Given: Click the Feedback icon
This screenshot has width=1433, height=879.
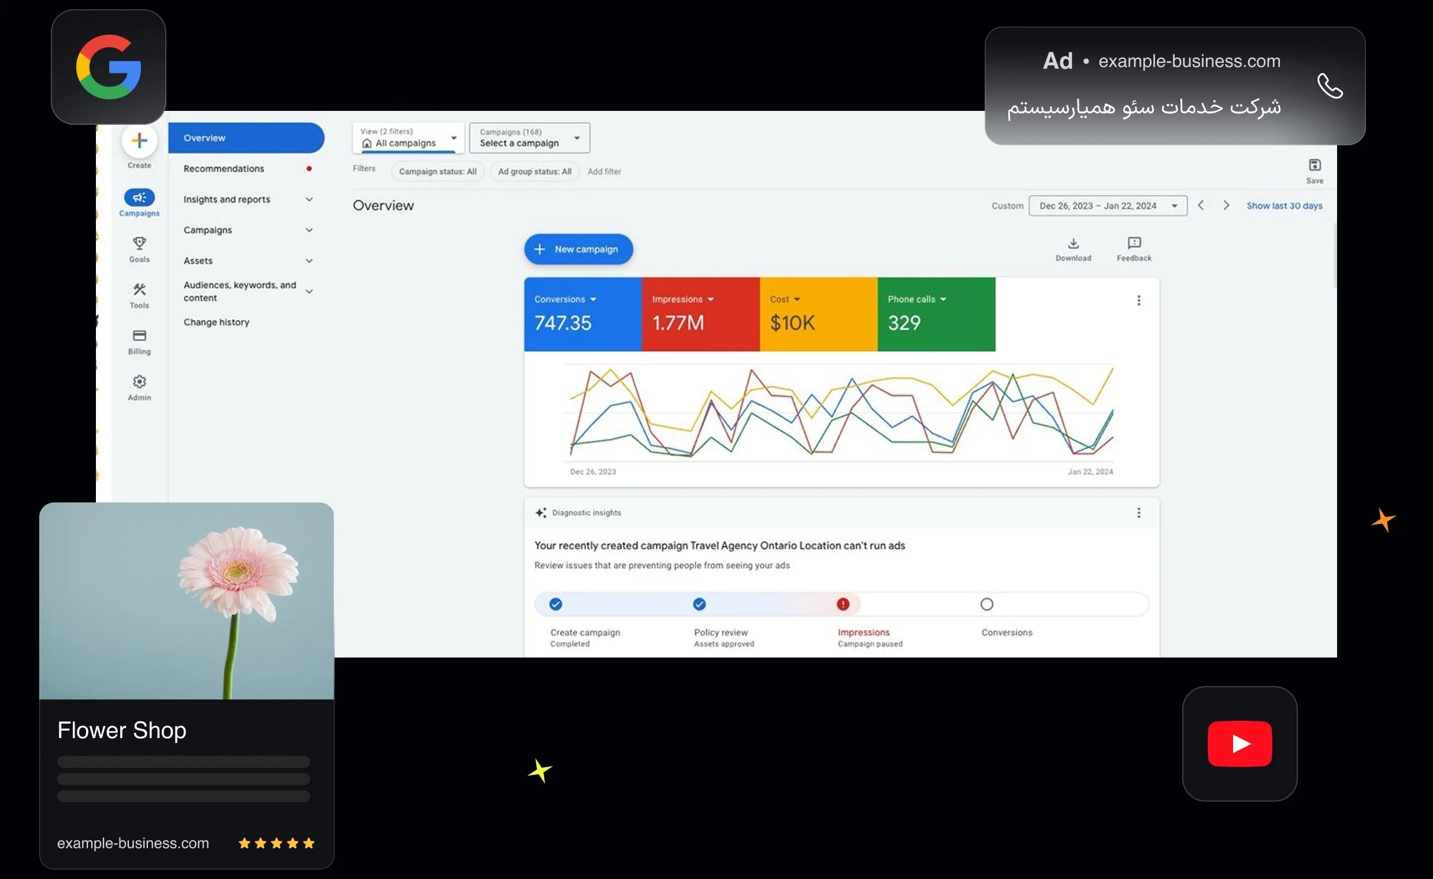Looking at the screenshot, I should tap(1134, 244).
